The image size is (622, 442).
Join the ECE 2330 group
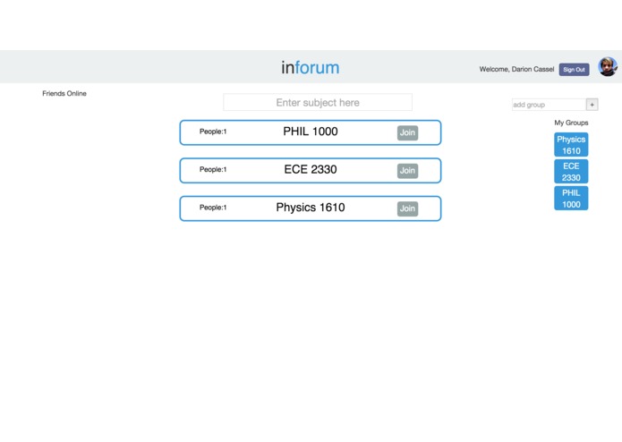[407, 171]
